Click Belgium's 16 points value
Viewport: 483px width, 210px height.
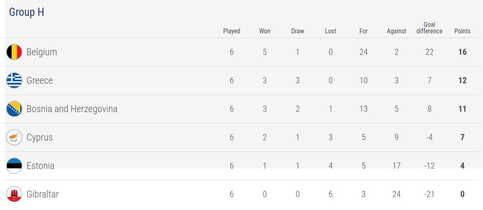click(462, 52)
